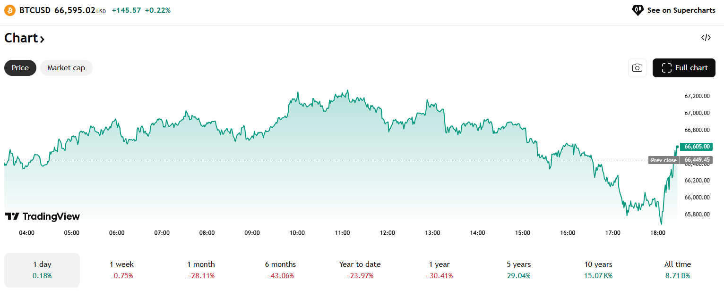Image resolution: width=724 pixels, height=297 pixels.
Task: Click the Prev close price label
Action: (x=664, y=160)
